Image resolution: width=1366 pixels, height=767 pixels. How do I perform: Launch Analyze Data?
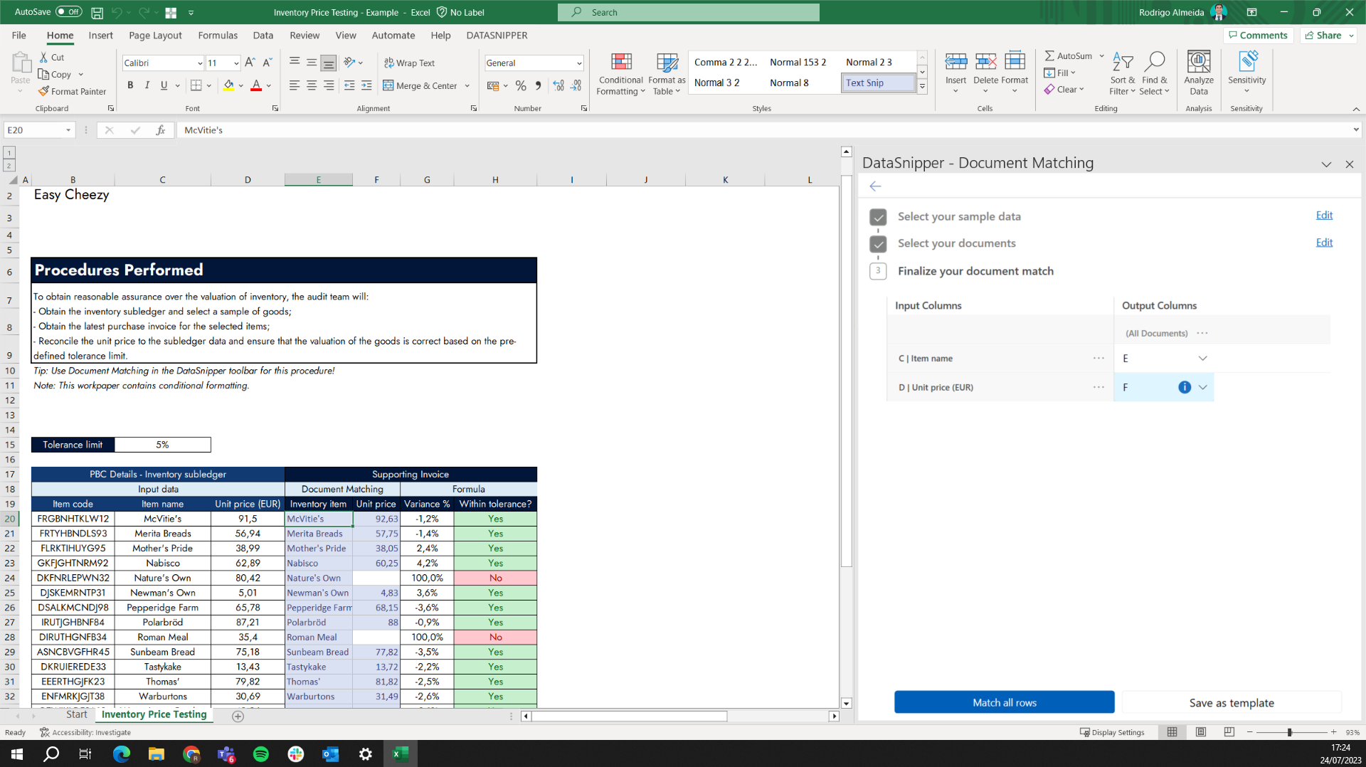coord(1199,73)
